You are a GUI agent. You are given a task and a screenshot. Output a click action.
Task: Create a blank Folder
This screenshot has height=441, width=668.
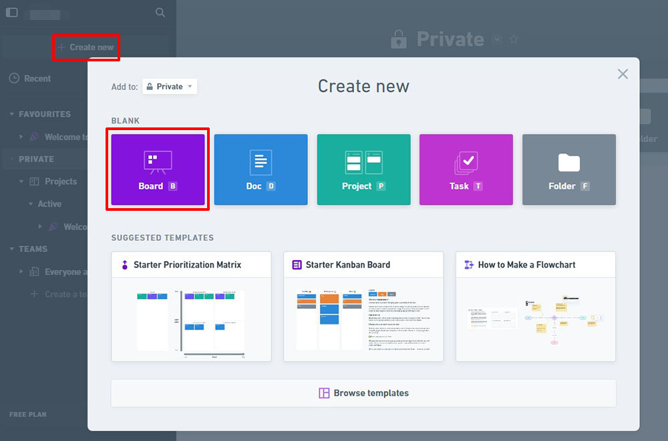(x=568, y=169)
